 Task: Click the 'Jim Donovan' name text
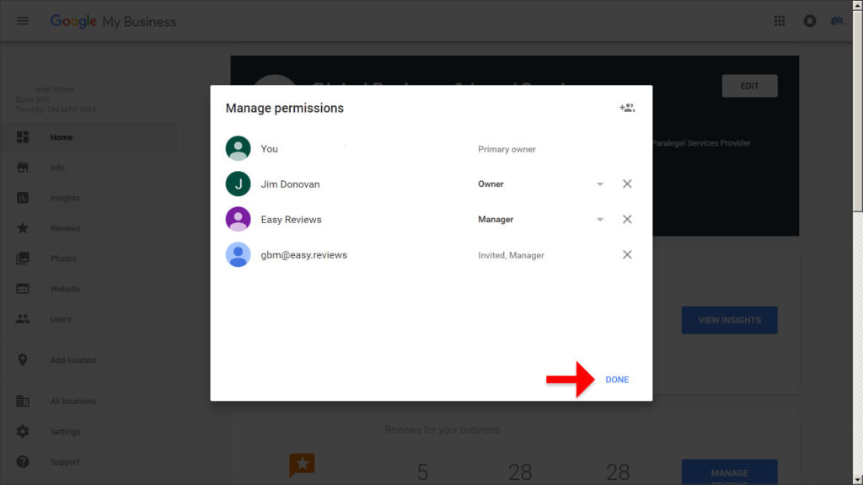pyautogui.click(x=290, y=184)
